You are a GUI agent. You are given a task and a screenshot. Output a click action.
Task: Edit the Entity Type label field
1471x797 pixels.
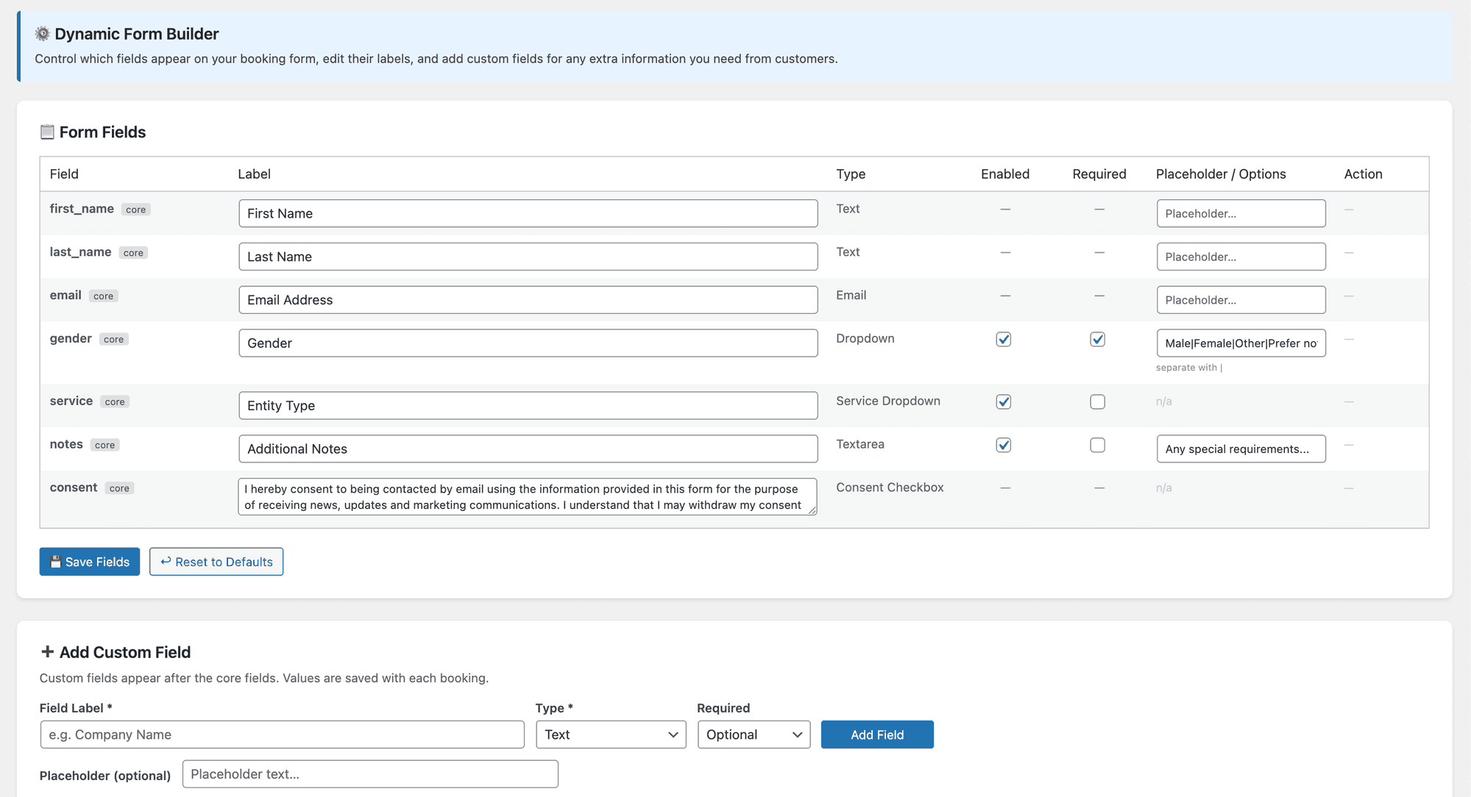click(x=528, y=405)
